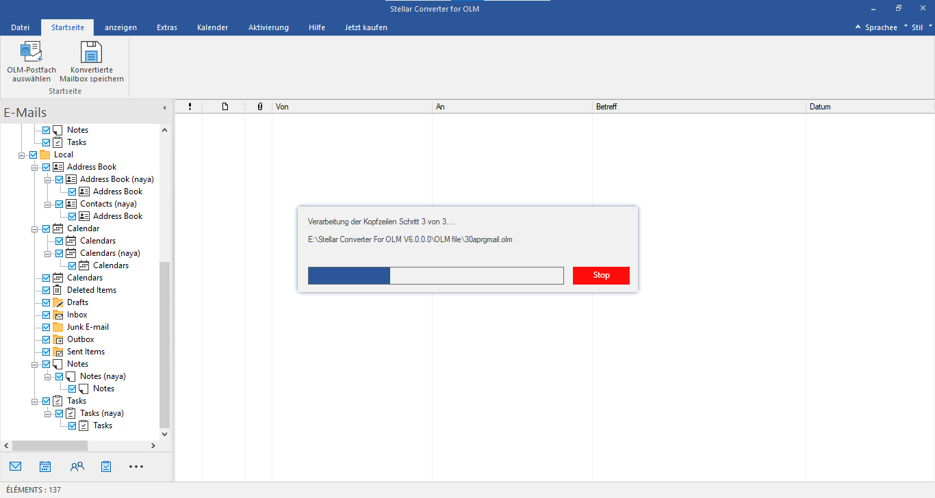The height and width of the screenshot is (498, 935).
Task: Sort by the attachment paperclip column icon
Action: click(259, 107)
